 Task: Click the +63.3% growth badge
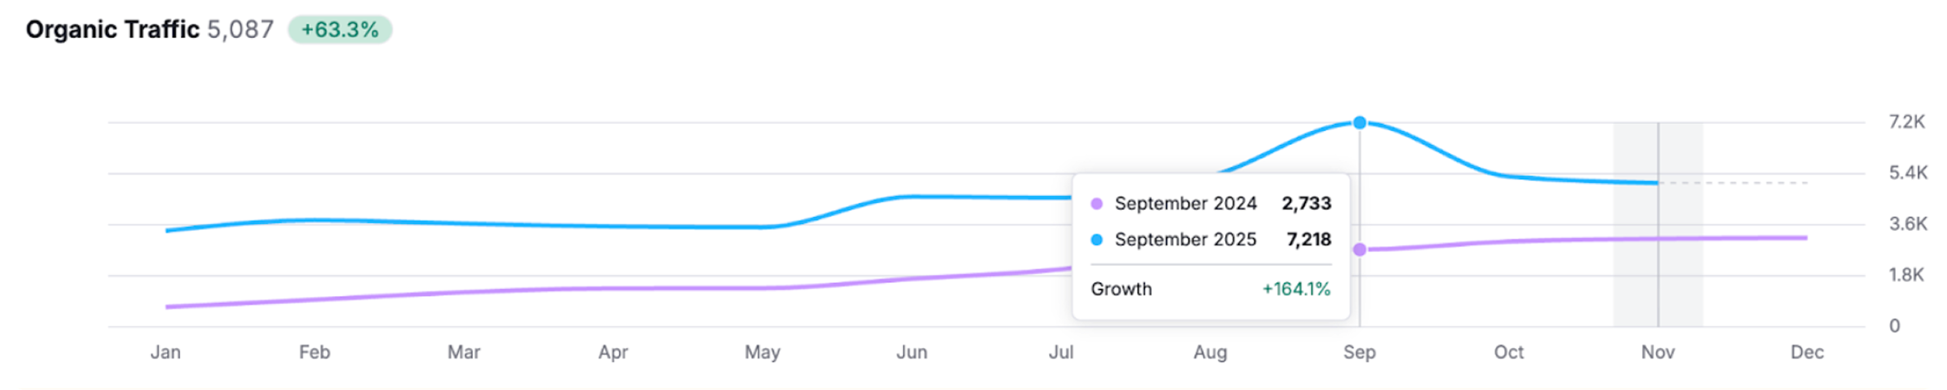340,30
